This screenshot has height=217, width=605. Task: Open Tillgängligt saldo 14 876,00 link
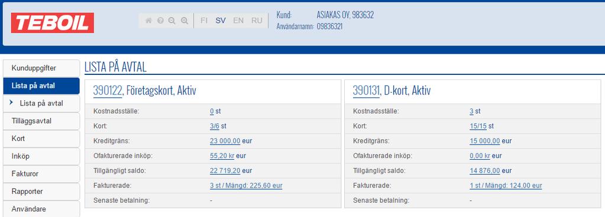pos(484,170)
